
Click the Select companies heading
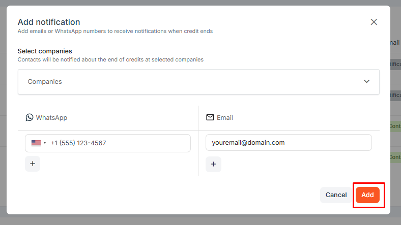45,51
